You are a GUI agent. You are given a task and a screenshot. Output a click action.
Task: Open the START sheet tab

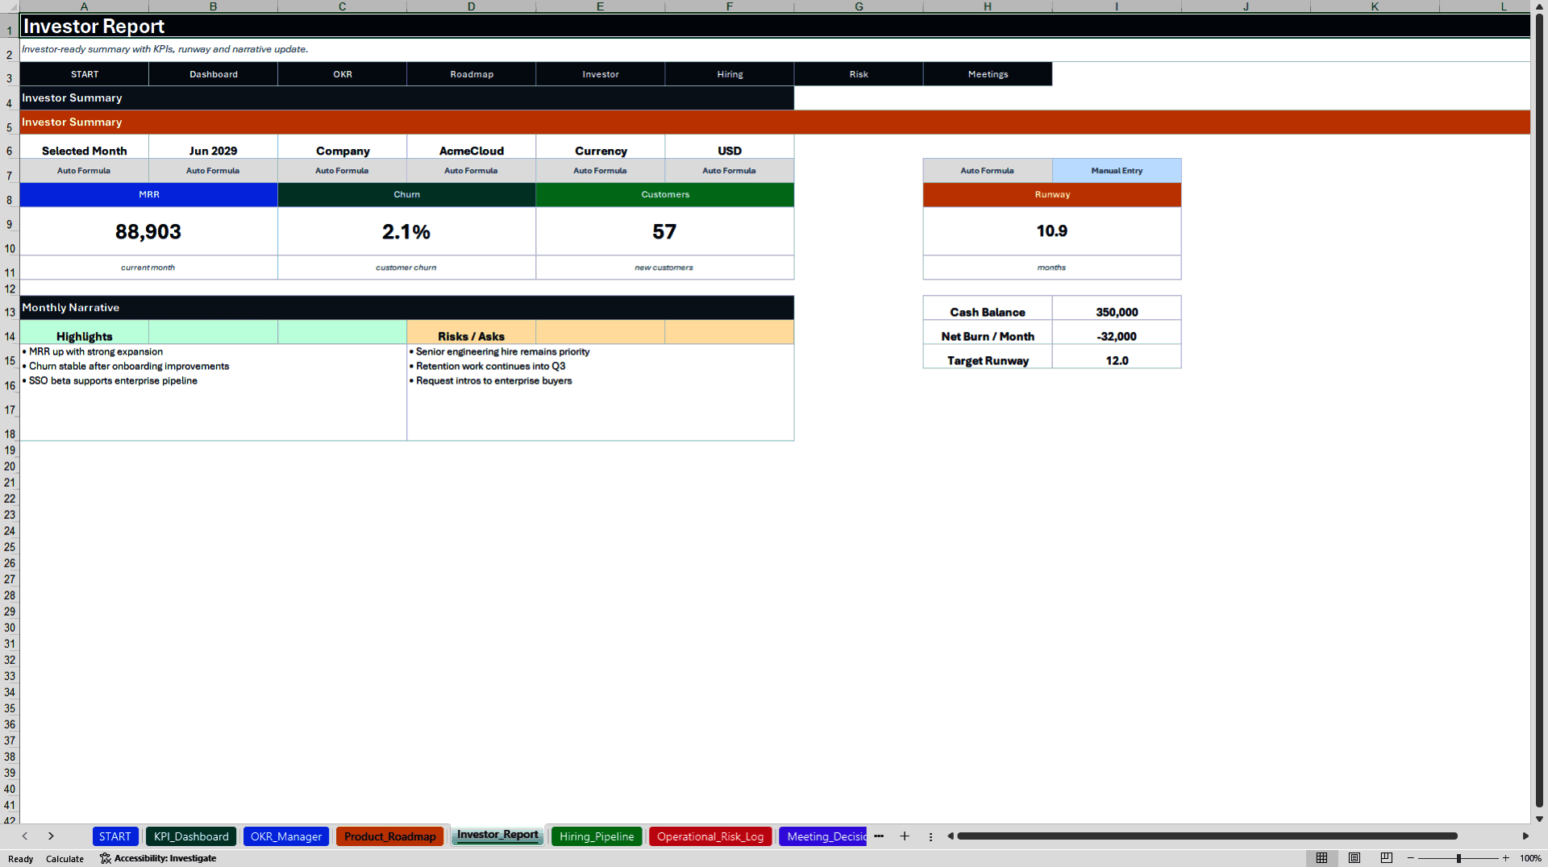click(115, 836)
